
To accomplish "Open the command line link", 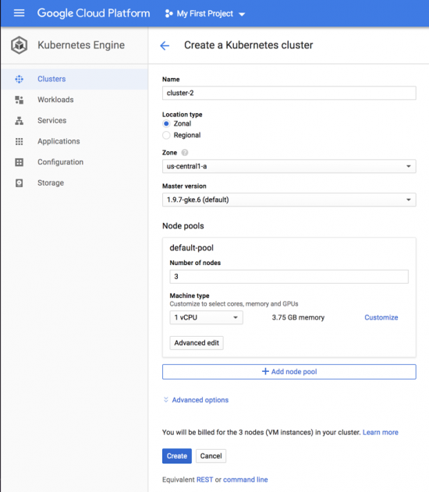I will [246, 480].
